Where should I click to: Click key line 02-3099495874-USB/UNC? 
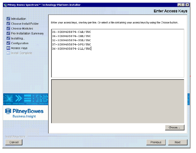tap(71, 40)
